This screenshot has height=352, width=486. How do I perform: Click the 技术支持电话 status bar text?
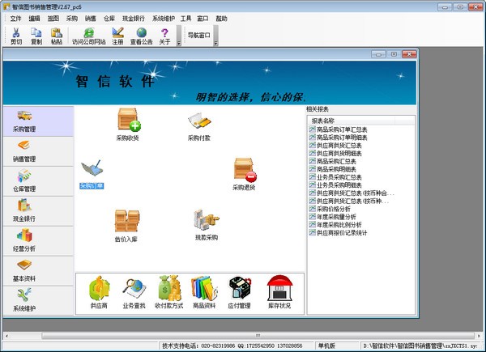232,346
